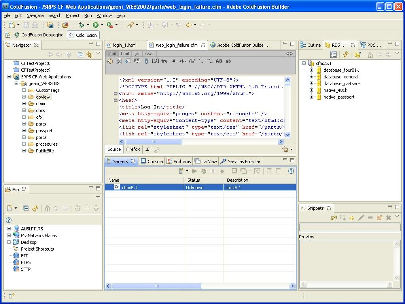Screen dimensions: 405x304
Task: Add a new snippet with the plus icon
Action: pos(352,218)
